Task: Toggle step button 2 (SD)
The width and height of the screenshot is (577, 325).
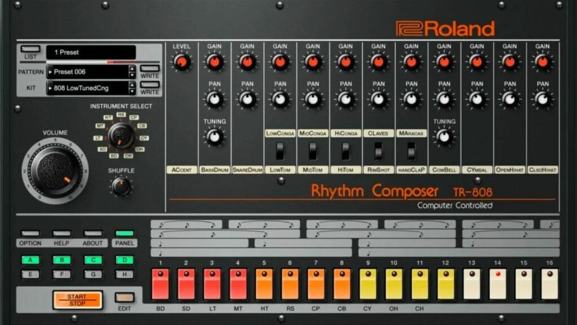Action: (x=186, y=284)
